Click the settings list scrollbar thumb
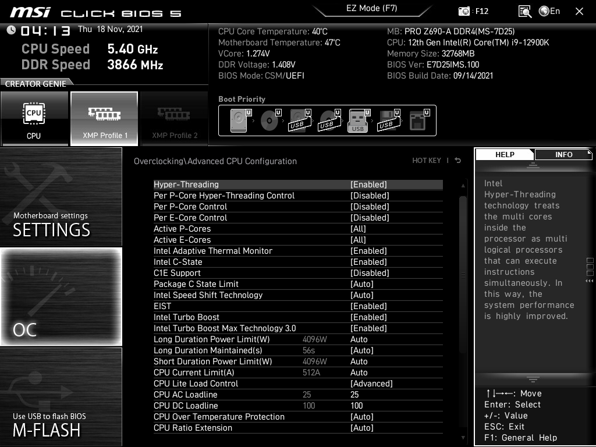596x447 pixels. coord(463,275)
